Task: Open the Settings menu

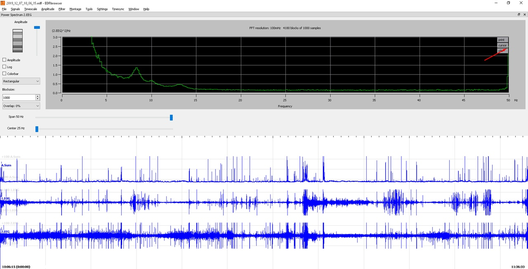Action: pos(102,9)
